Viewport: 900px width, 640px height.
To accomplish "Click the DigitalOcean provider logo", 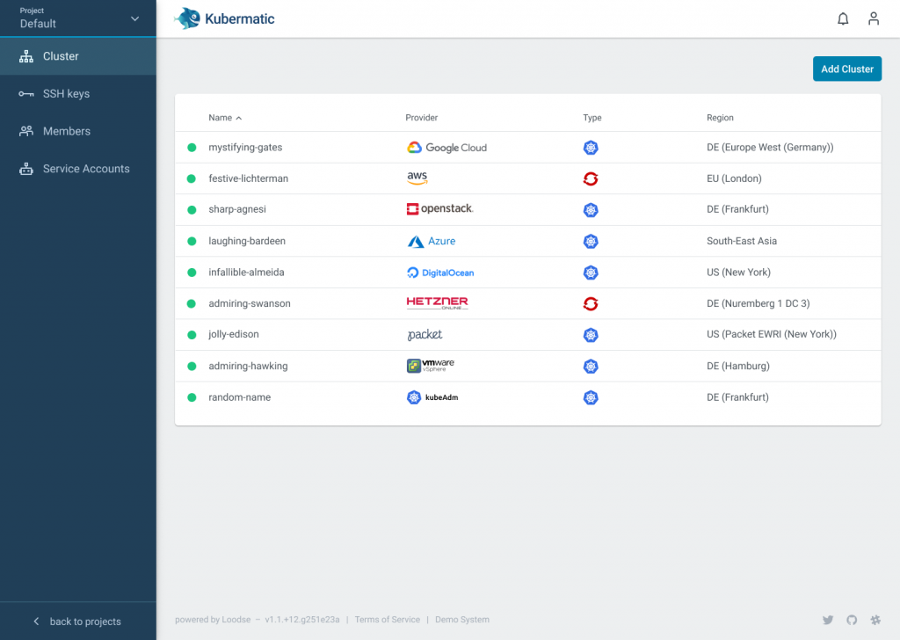I will (440, 273).
